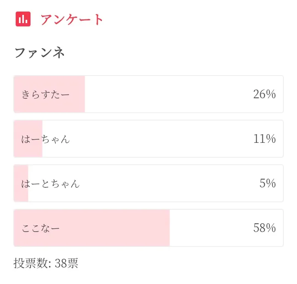
Task: Click the red poll chart icon
Action: click(x=23, y=19)
